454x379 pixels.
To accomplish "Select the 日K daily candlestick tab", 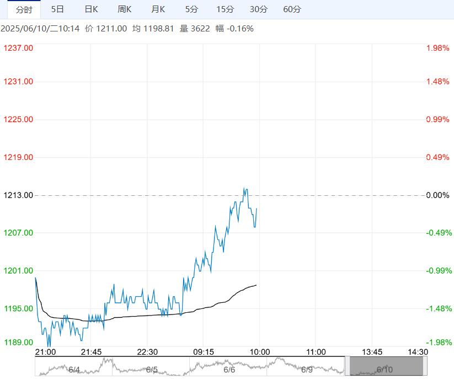I will point(91,9).
